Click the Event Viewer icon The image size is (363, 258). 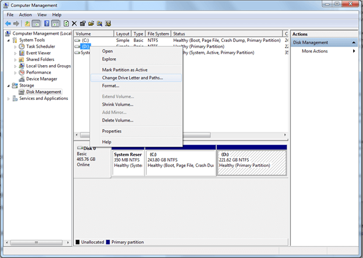point(22,53)
